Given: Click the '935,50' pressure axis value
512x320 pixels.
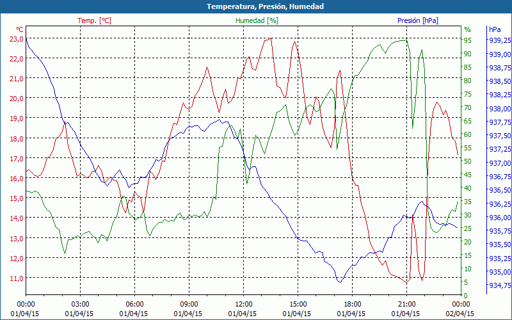Looking at the screenshot, I should click(x=500, y=244).
